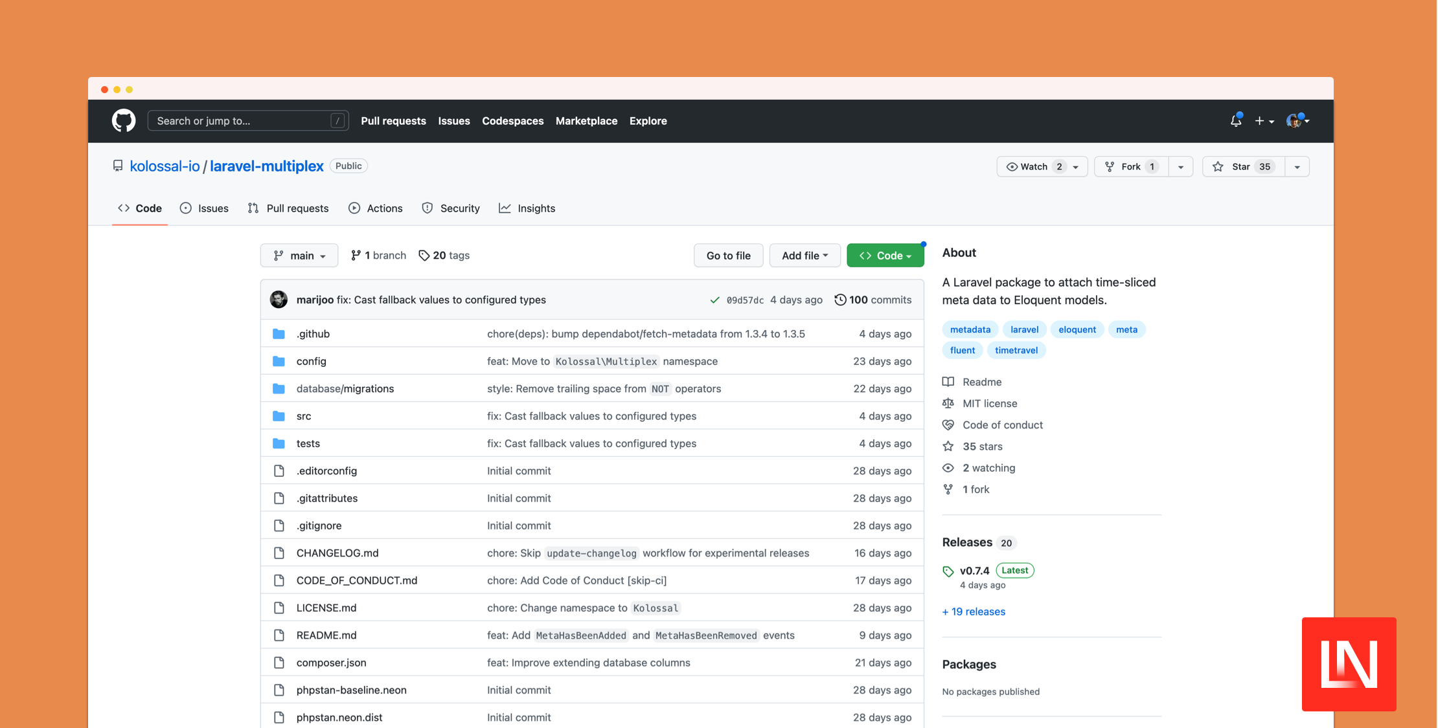1438x728 pixels.
Task: Select the eloquent topic tag
Action: [x=1077, y=329]
